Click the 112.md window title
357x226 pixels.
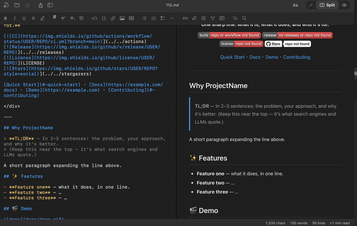[172, 5]
